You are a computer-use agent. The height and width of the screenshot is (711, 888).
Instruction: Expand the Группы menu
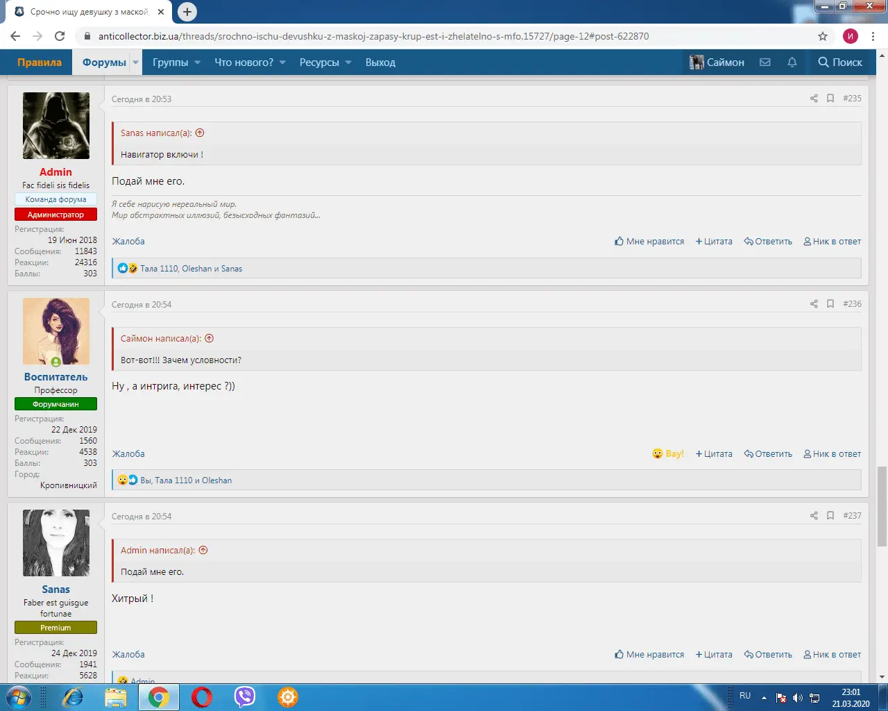tap(176, 62)
